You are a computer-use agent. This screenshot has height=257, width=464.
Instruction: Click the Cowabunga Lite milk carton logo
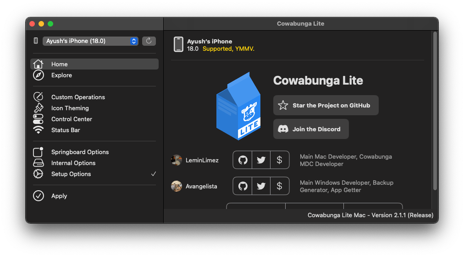pyautogui.click(x=238, y=106)
